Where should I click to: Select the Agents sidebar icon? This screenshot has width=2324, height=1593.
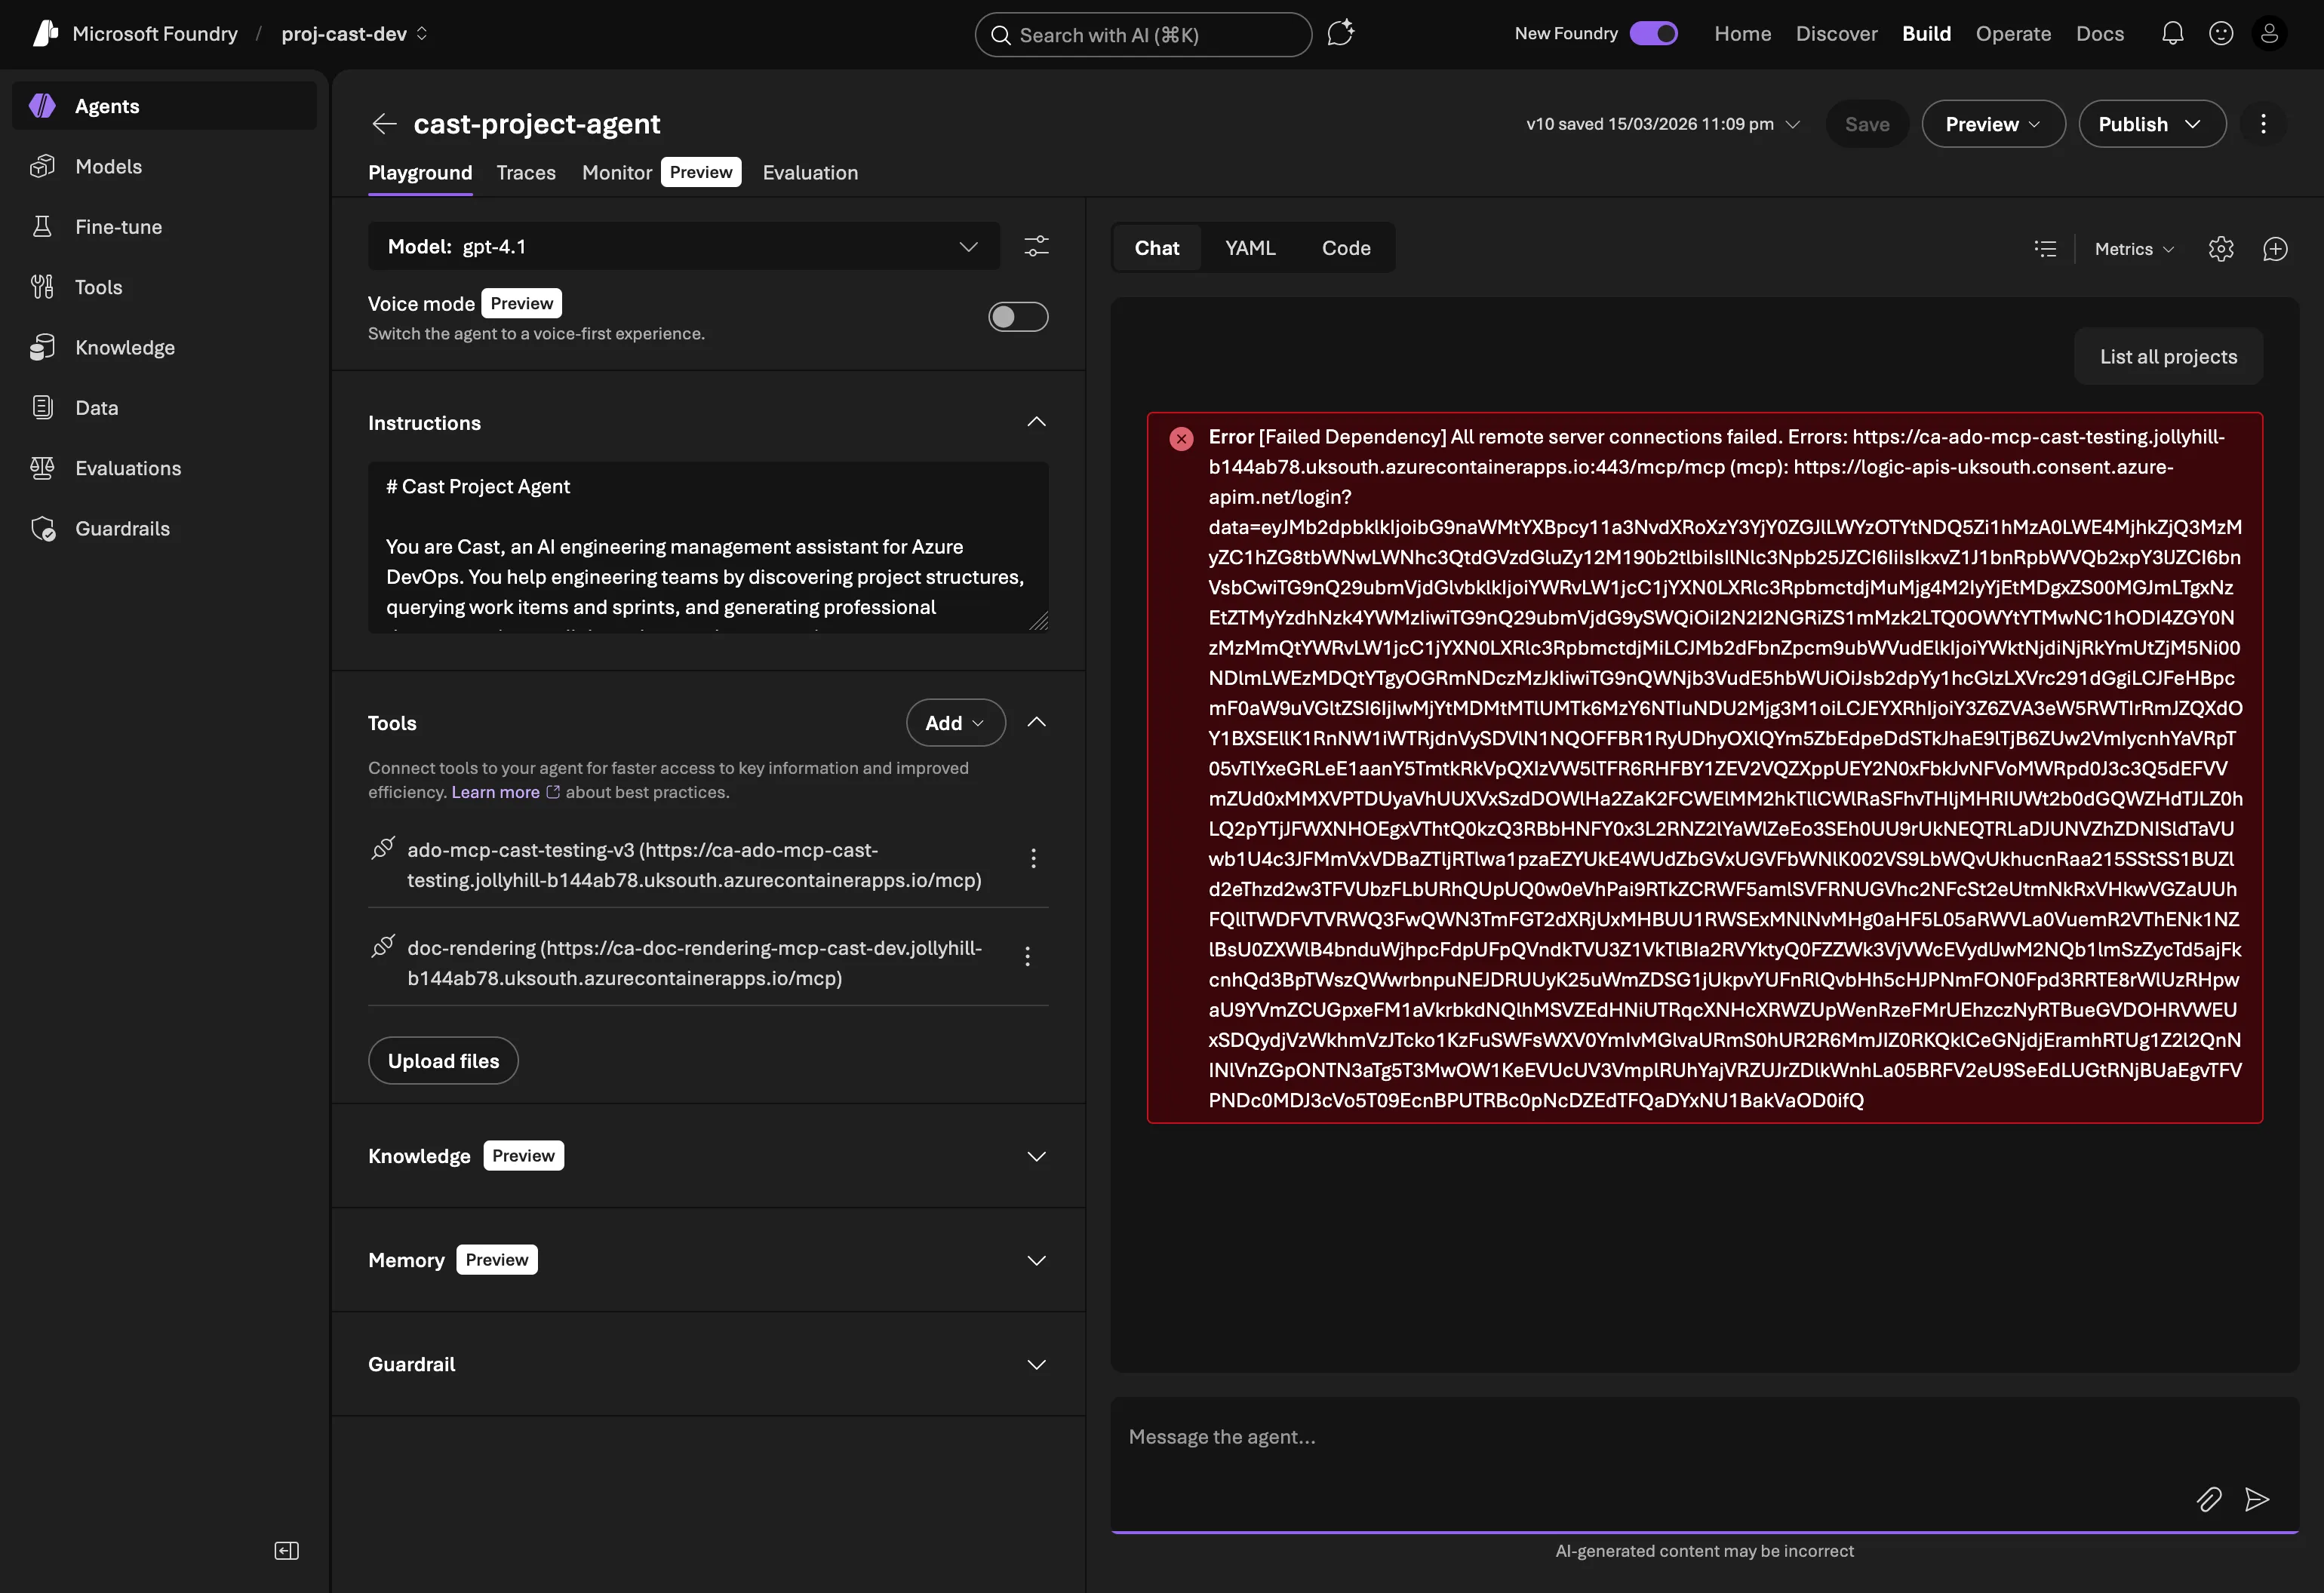42,105
